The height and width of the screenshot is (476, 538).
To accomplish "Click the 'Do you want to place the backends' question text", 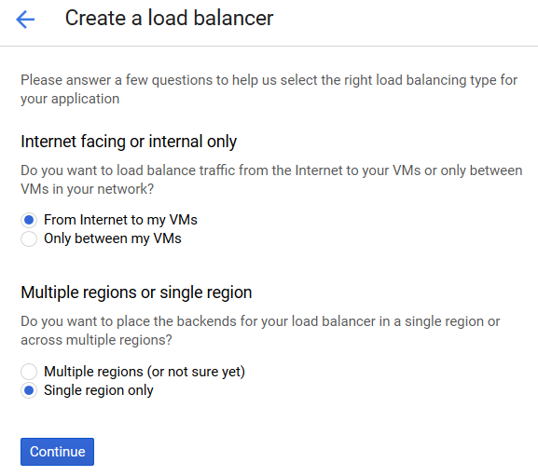I will coord(260,331).
